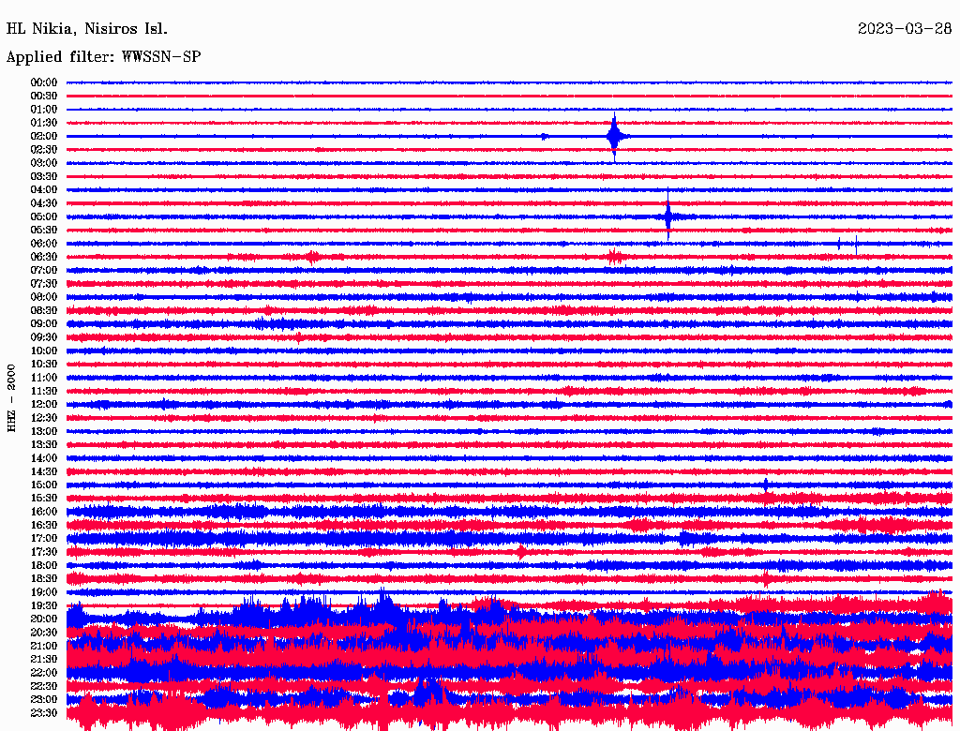Select the "20:00" time label
The height and width of the screenshot is (731, 960).
click(43, 619)
